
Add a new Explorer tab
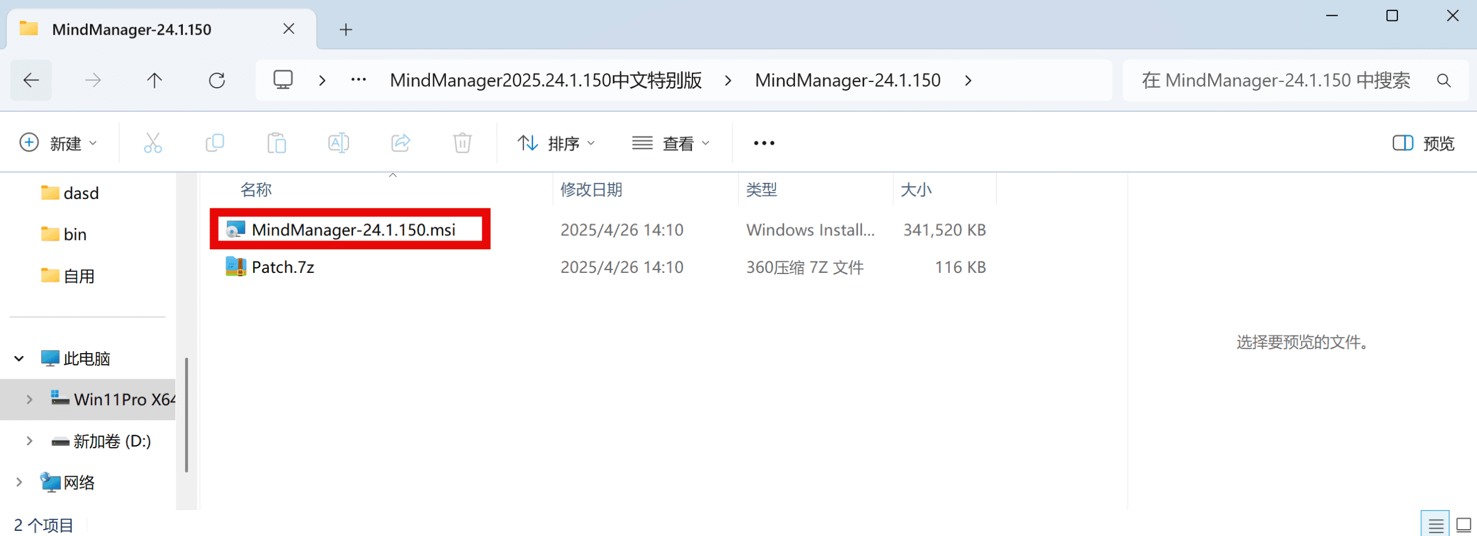346,29
